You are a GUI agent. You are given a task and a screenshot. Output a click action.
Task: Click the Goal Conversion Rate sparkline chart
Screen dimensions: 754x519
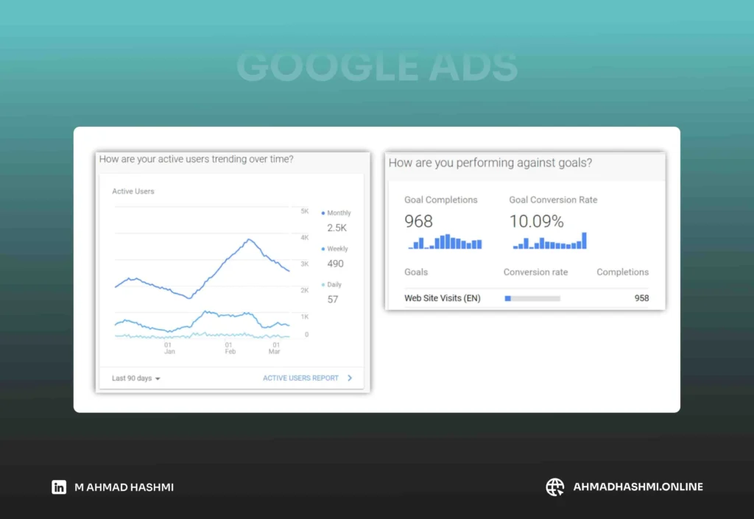click(x=549, y=241)
